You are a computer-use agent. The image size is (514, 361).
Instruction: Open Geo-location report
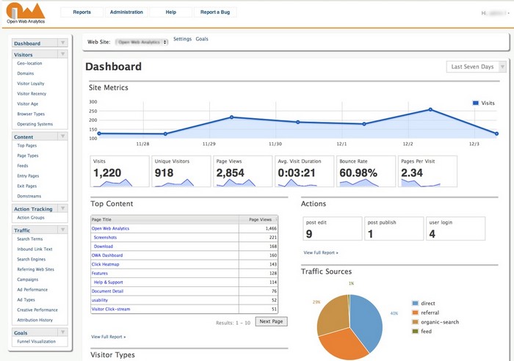pos(29,63)
